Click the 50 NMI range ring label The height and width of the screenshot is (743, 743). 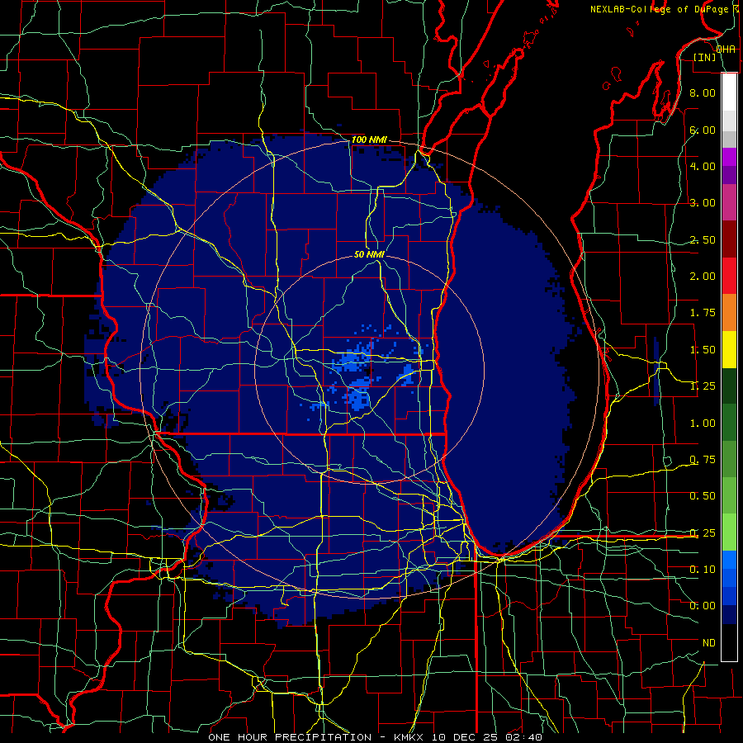coord(369,254)
